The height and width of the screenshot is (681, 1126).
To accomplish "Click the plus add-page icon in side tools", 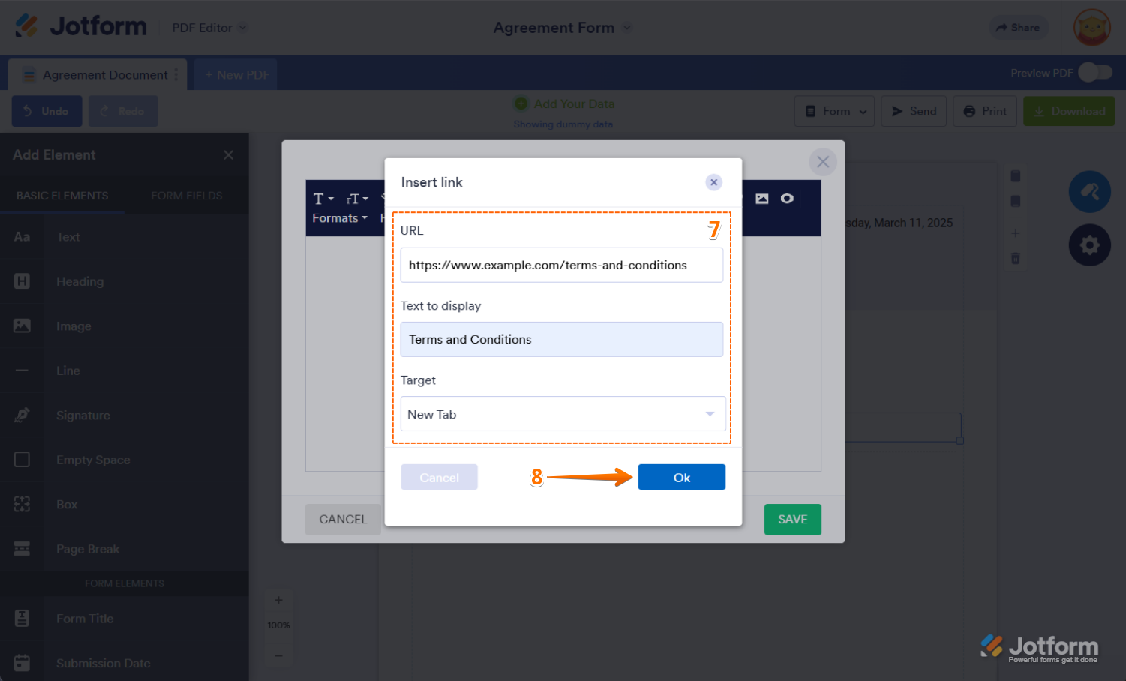I will [1015, 233].
